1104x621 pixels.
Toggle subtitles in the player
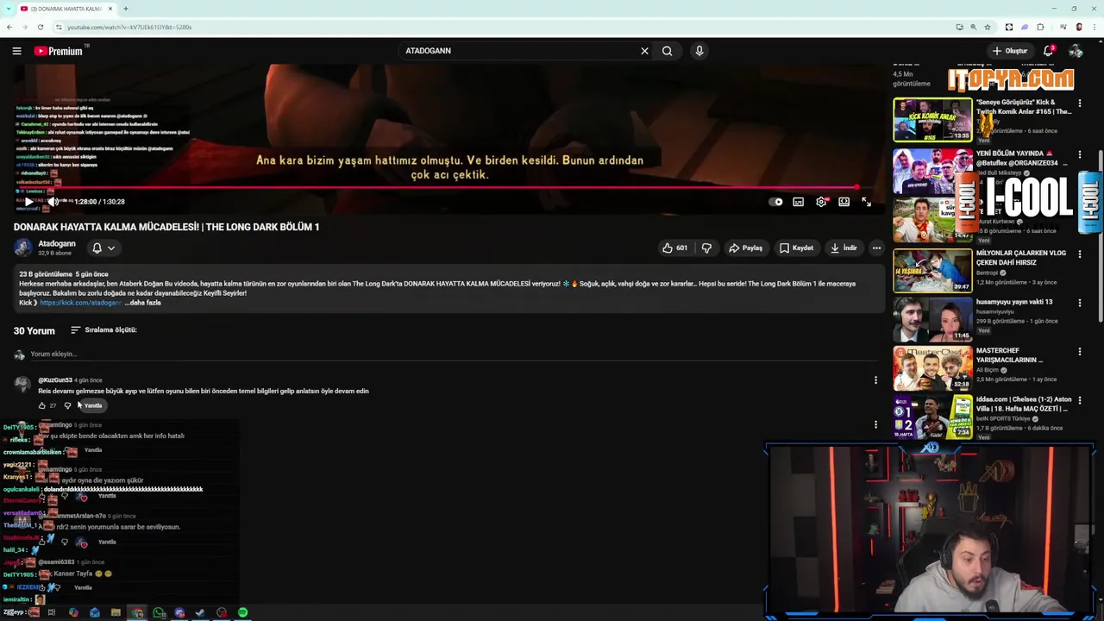[799, 202]
